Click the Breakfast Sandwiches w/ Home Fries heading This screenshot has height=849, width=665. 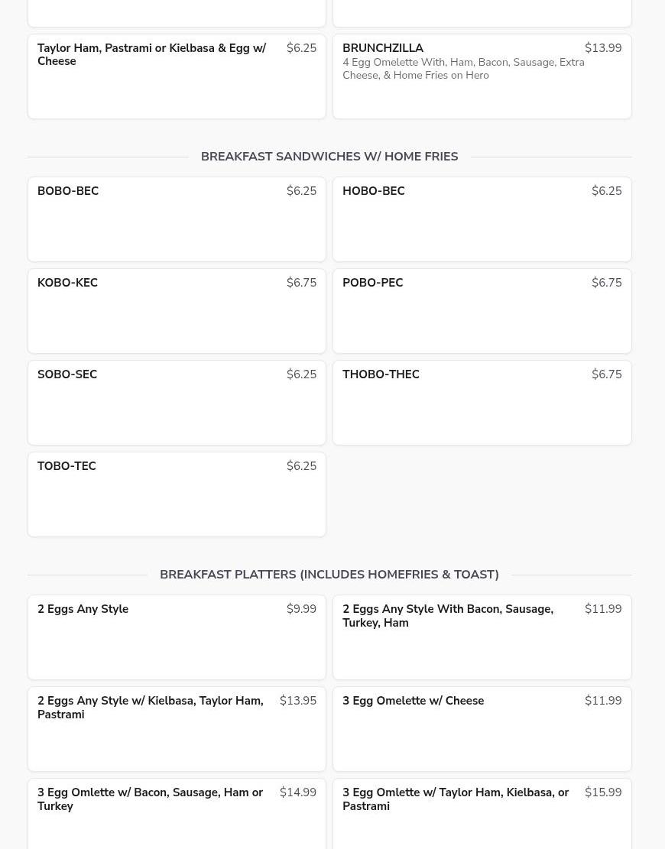329,157
